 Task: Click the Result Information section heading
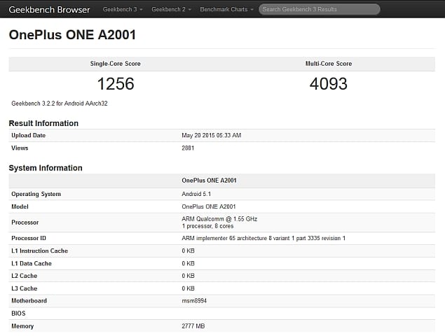pos(43,123)
